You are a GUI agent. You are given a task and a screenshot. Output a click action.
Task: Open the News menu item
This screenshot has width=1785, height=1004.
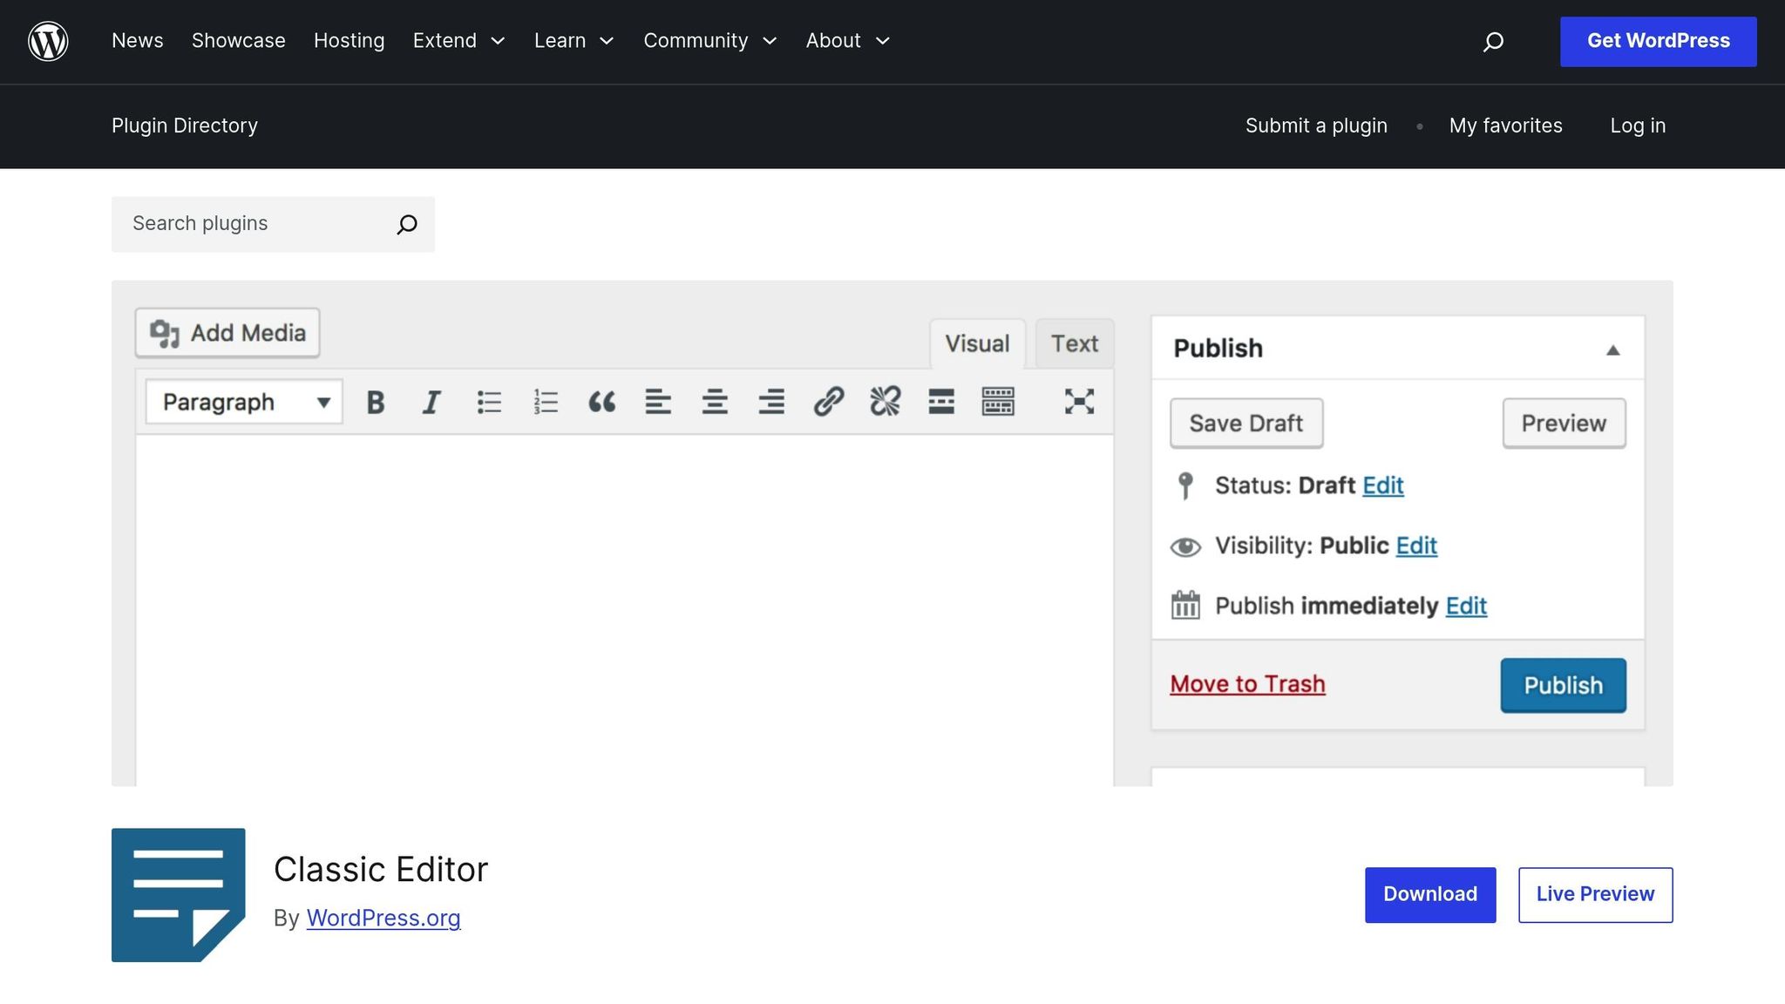pos(138,41)
